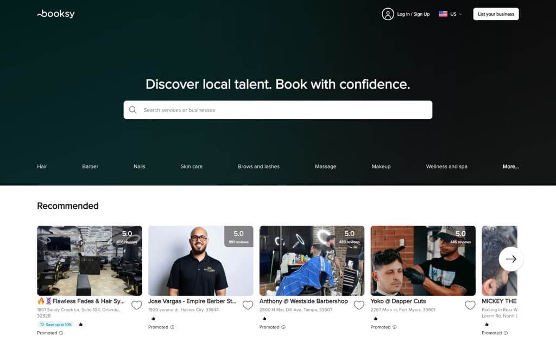The height and width of the screenshot is (348, 556).
Task: Click the Booksy logo
Action: (x=56, y=14)
